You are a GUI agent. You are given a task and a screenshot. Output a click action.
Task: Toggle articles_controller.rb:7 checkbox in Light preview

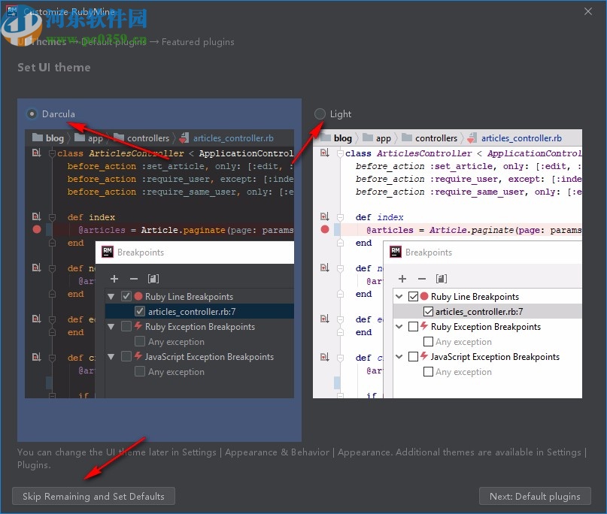[x=428, y=311]
